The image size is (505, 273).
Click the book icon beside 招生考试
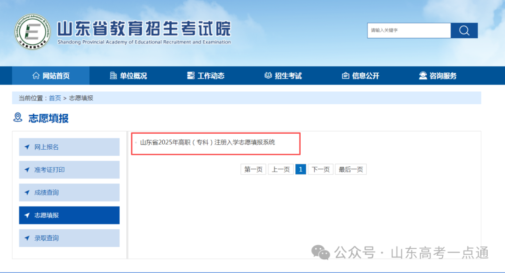tap(268, 76)
